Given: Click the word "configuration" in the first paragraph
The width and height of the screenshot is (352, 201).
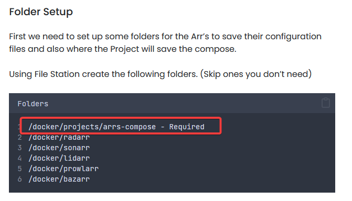Looking at the screenshot, I should click(293, 37).
